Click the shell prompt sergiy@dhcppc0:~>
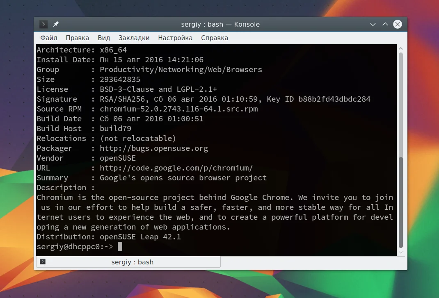439x298 pixels. 75,247
